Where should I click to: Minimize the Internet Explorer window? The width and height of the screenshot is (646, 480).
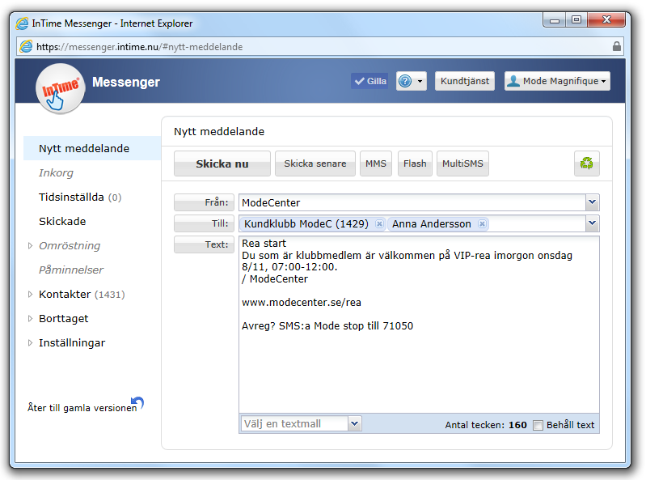[x=554, y=19]
